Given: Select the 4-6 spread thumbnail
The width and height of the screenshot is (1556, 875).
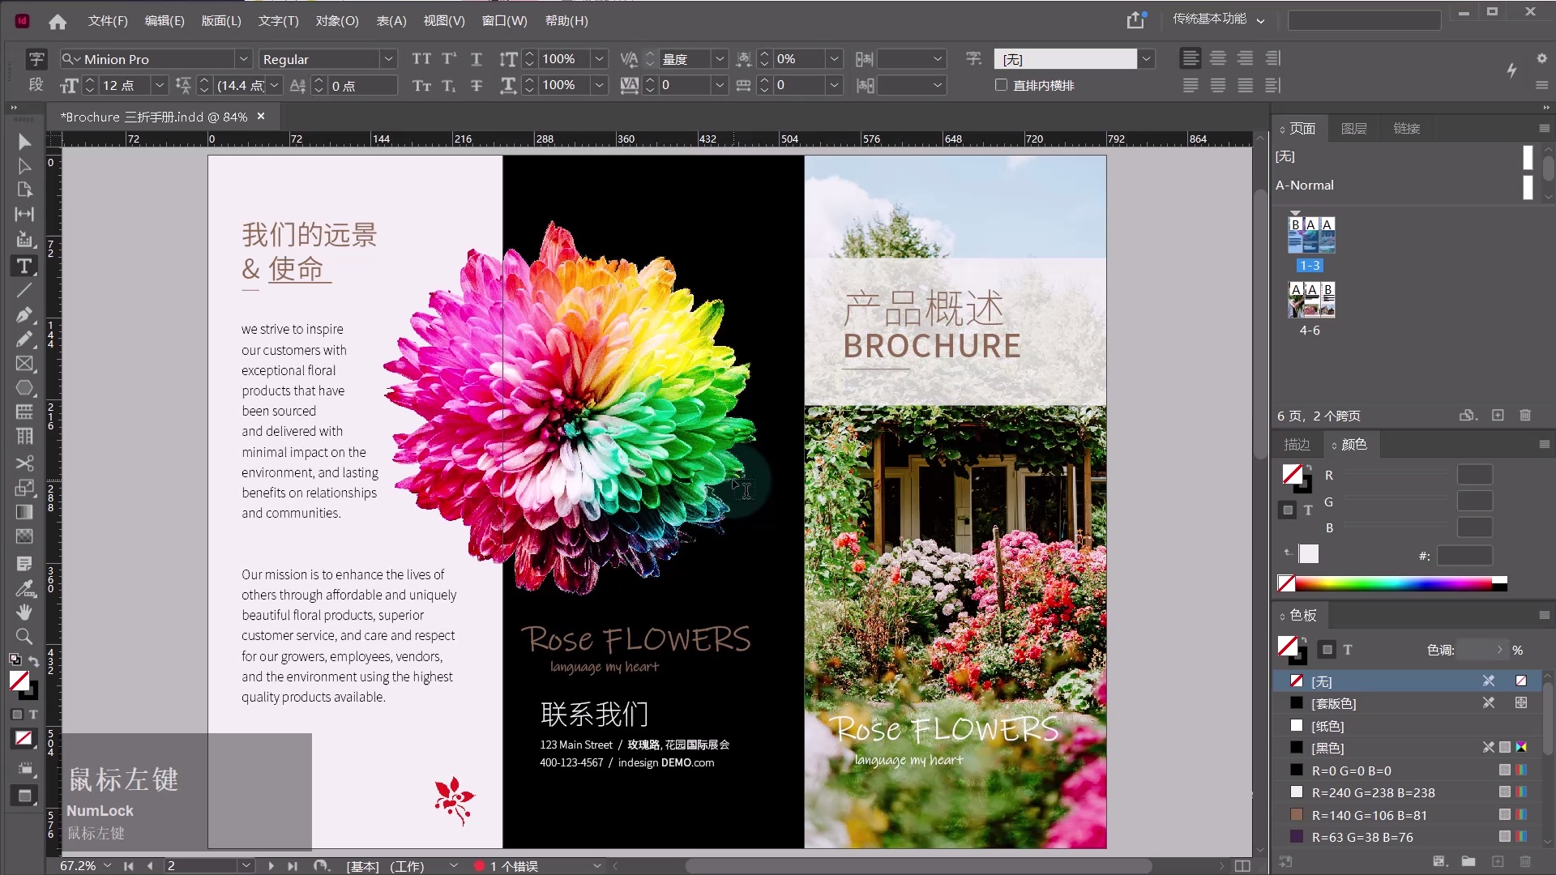Looking at the screenshot, I should tap(1311, 301).
